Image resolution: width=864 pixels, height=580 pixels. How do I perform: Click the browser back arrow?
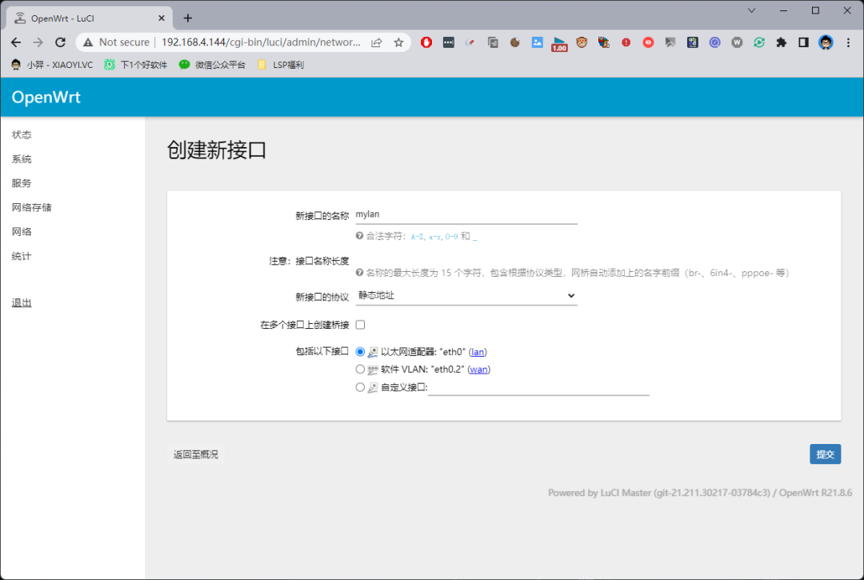(16, 42)
